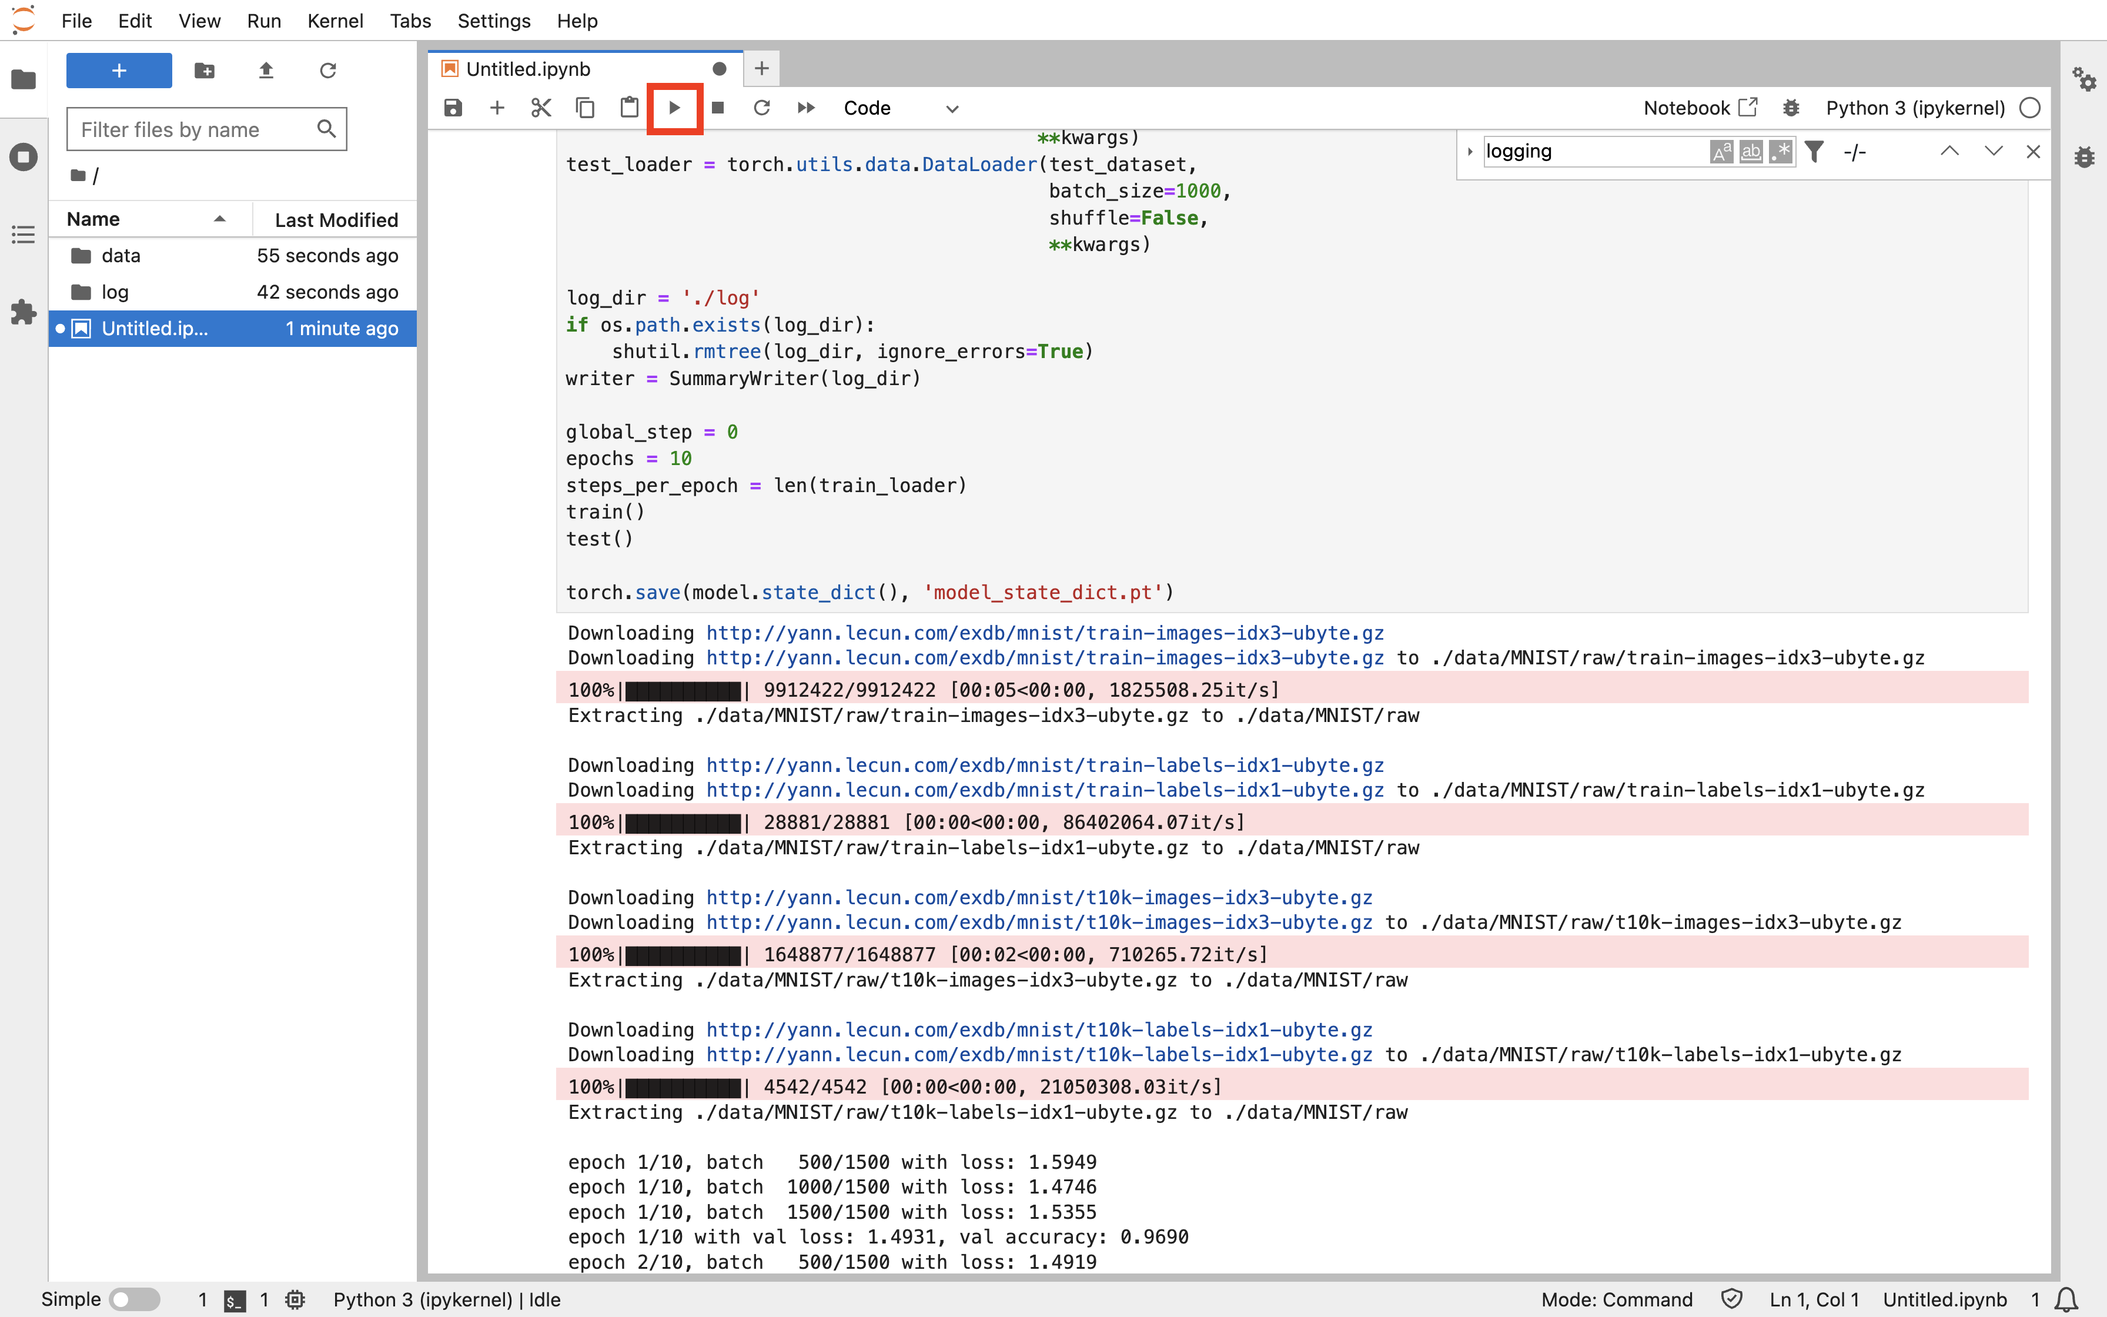Click the Save notebook icon
The height and width of the screenshot is (1317, 2107).
[x=454, y=108]
